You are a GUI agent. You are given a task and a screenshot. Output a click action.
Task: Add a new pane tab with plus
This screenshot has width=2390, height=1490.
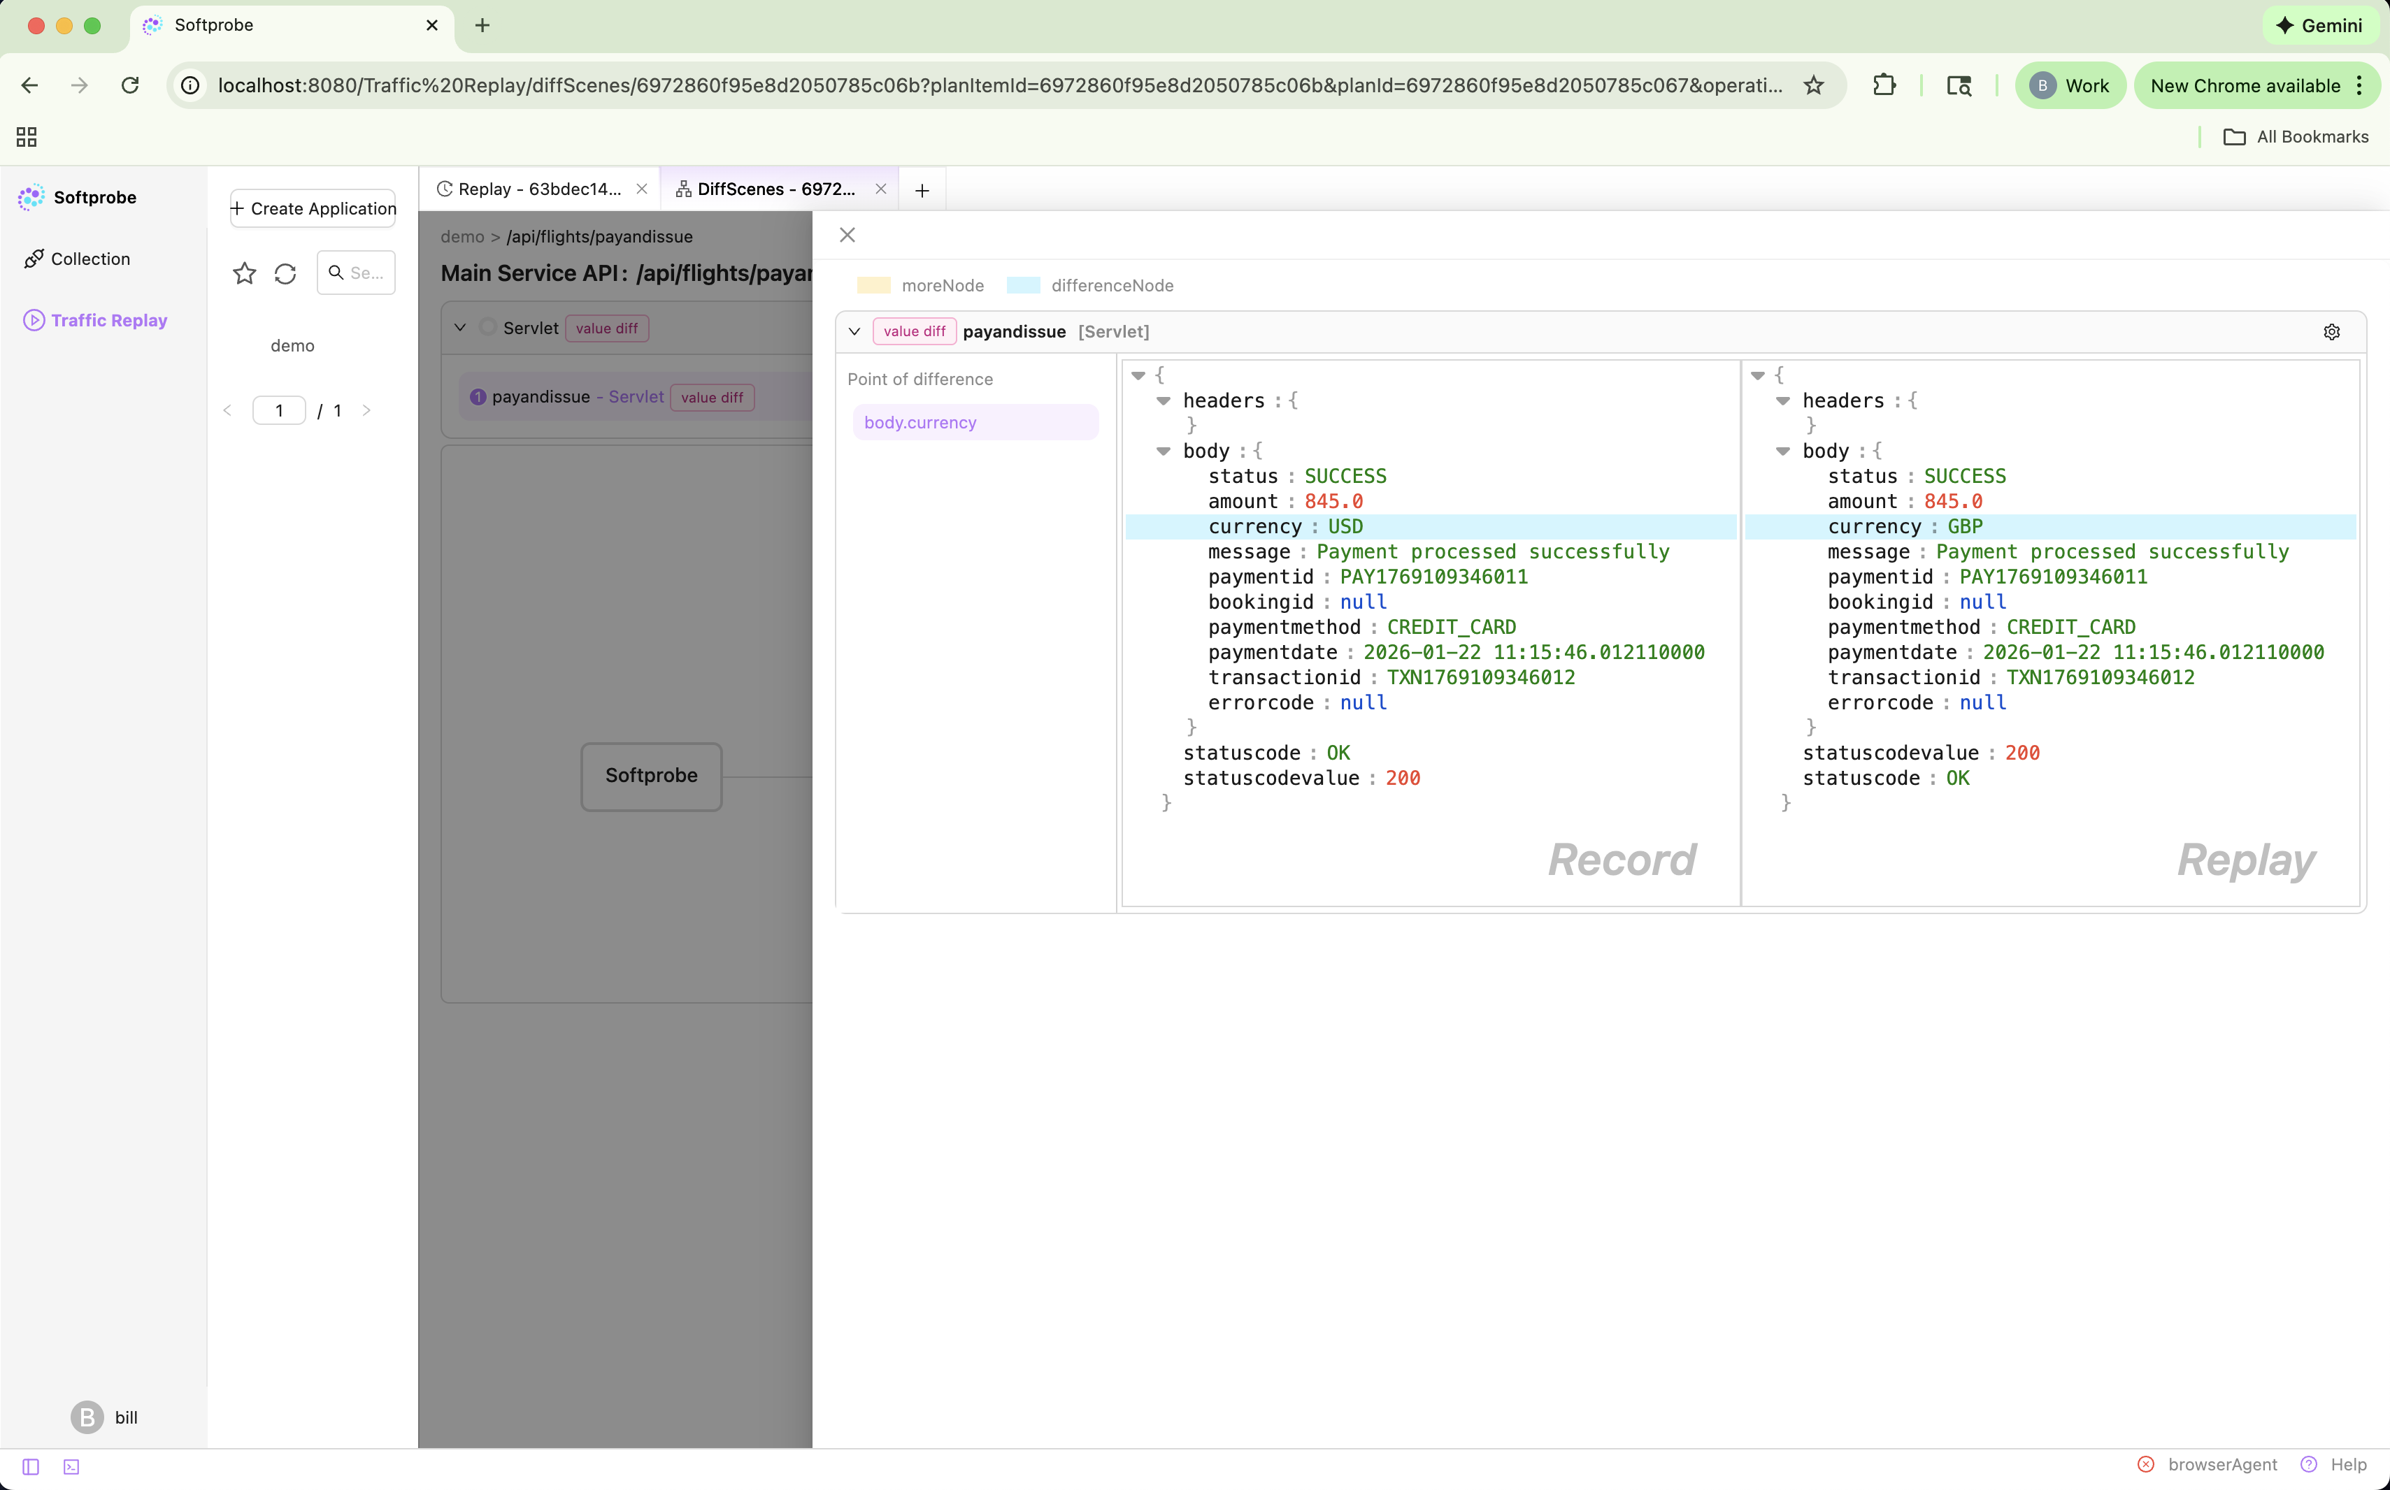coord(922,190)
